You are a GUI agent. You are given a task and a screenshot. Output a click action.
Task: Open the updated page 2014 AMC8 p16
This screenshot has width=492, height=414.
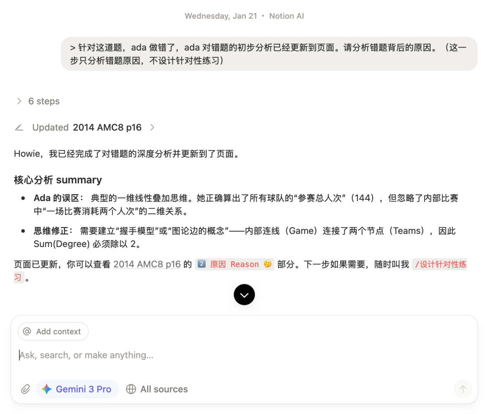point(107,127)
